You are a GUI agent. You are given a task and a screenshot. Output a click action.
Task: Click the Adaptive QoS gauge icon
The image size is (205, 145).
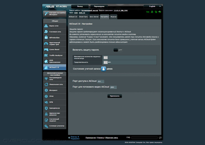(x=46, y=44)
